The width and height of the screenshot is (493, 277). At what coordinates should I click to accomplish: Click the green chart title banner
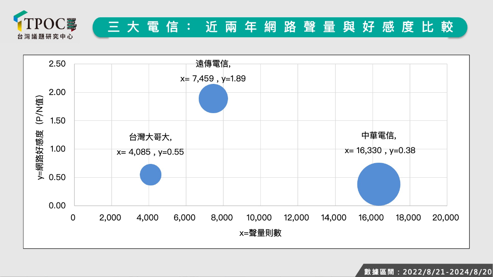[280, 27]
